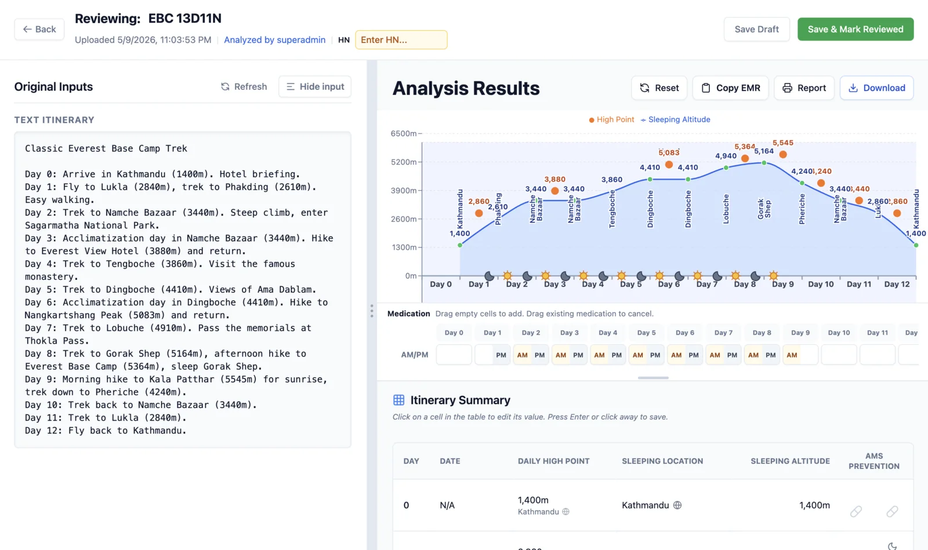Reset the analysis results
928x550 pixels.
659,88
